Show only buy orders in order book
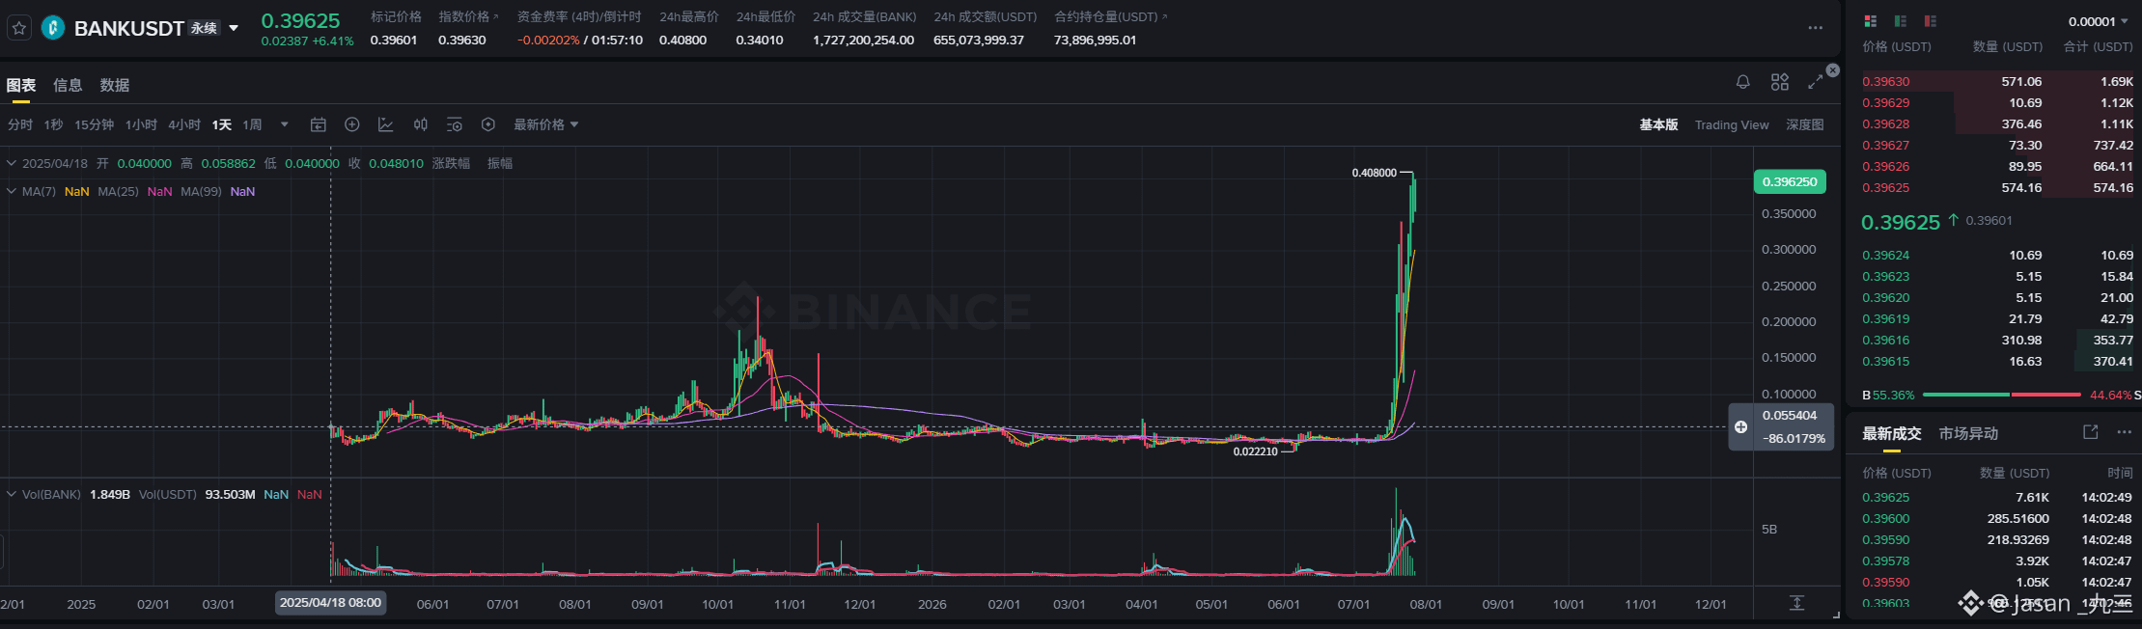2142x629 pixels. [x=1901, y=21]
